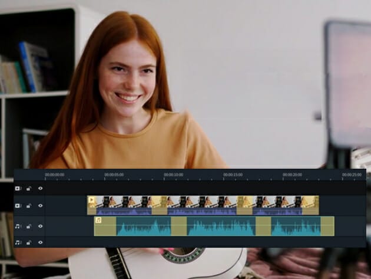371x279 pixels.
Task: Hide video track 2 with the eye icon
Action: 41,189
